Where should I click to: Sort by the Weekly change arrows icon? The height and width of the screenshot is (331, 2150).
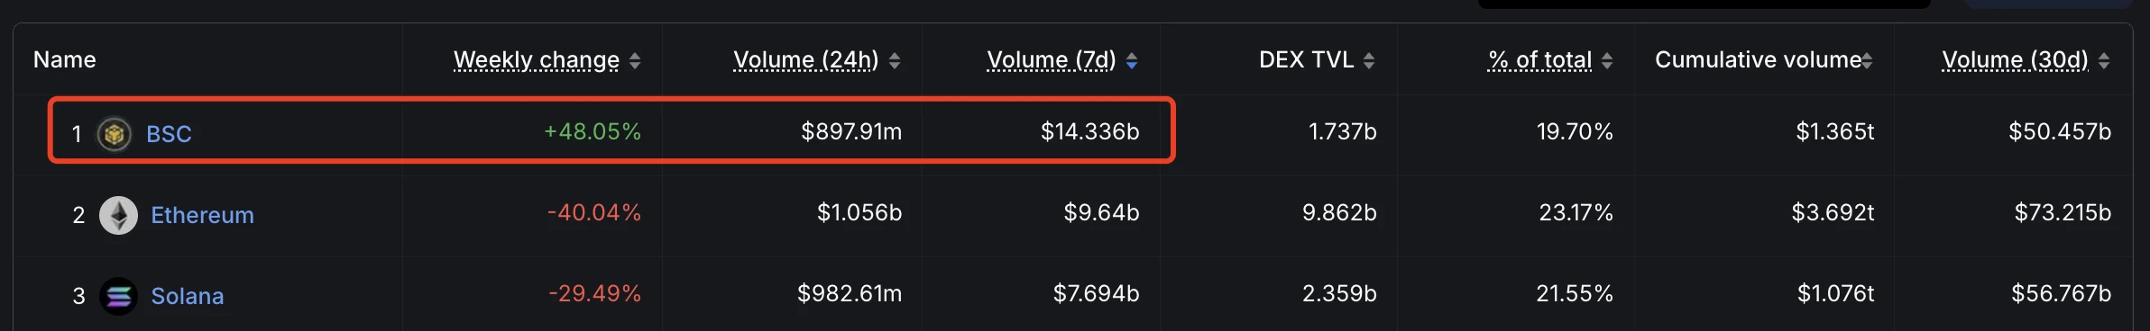(x=635, y=60)
